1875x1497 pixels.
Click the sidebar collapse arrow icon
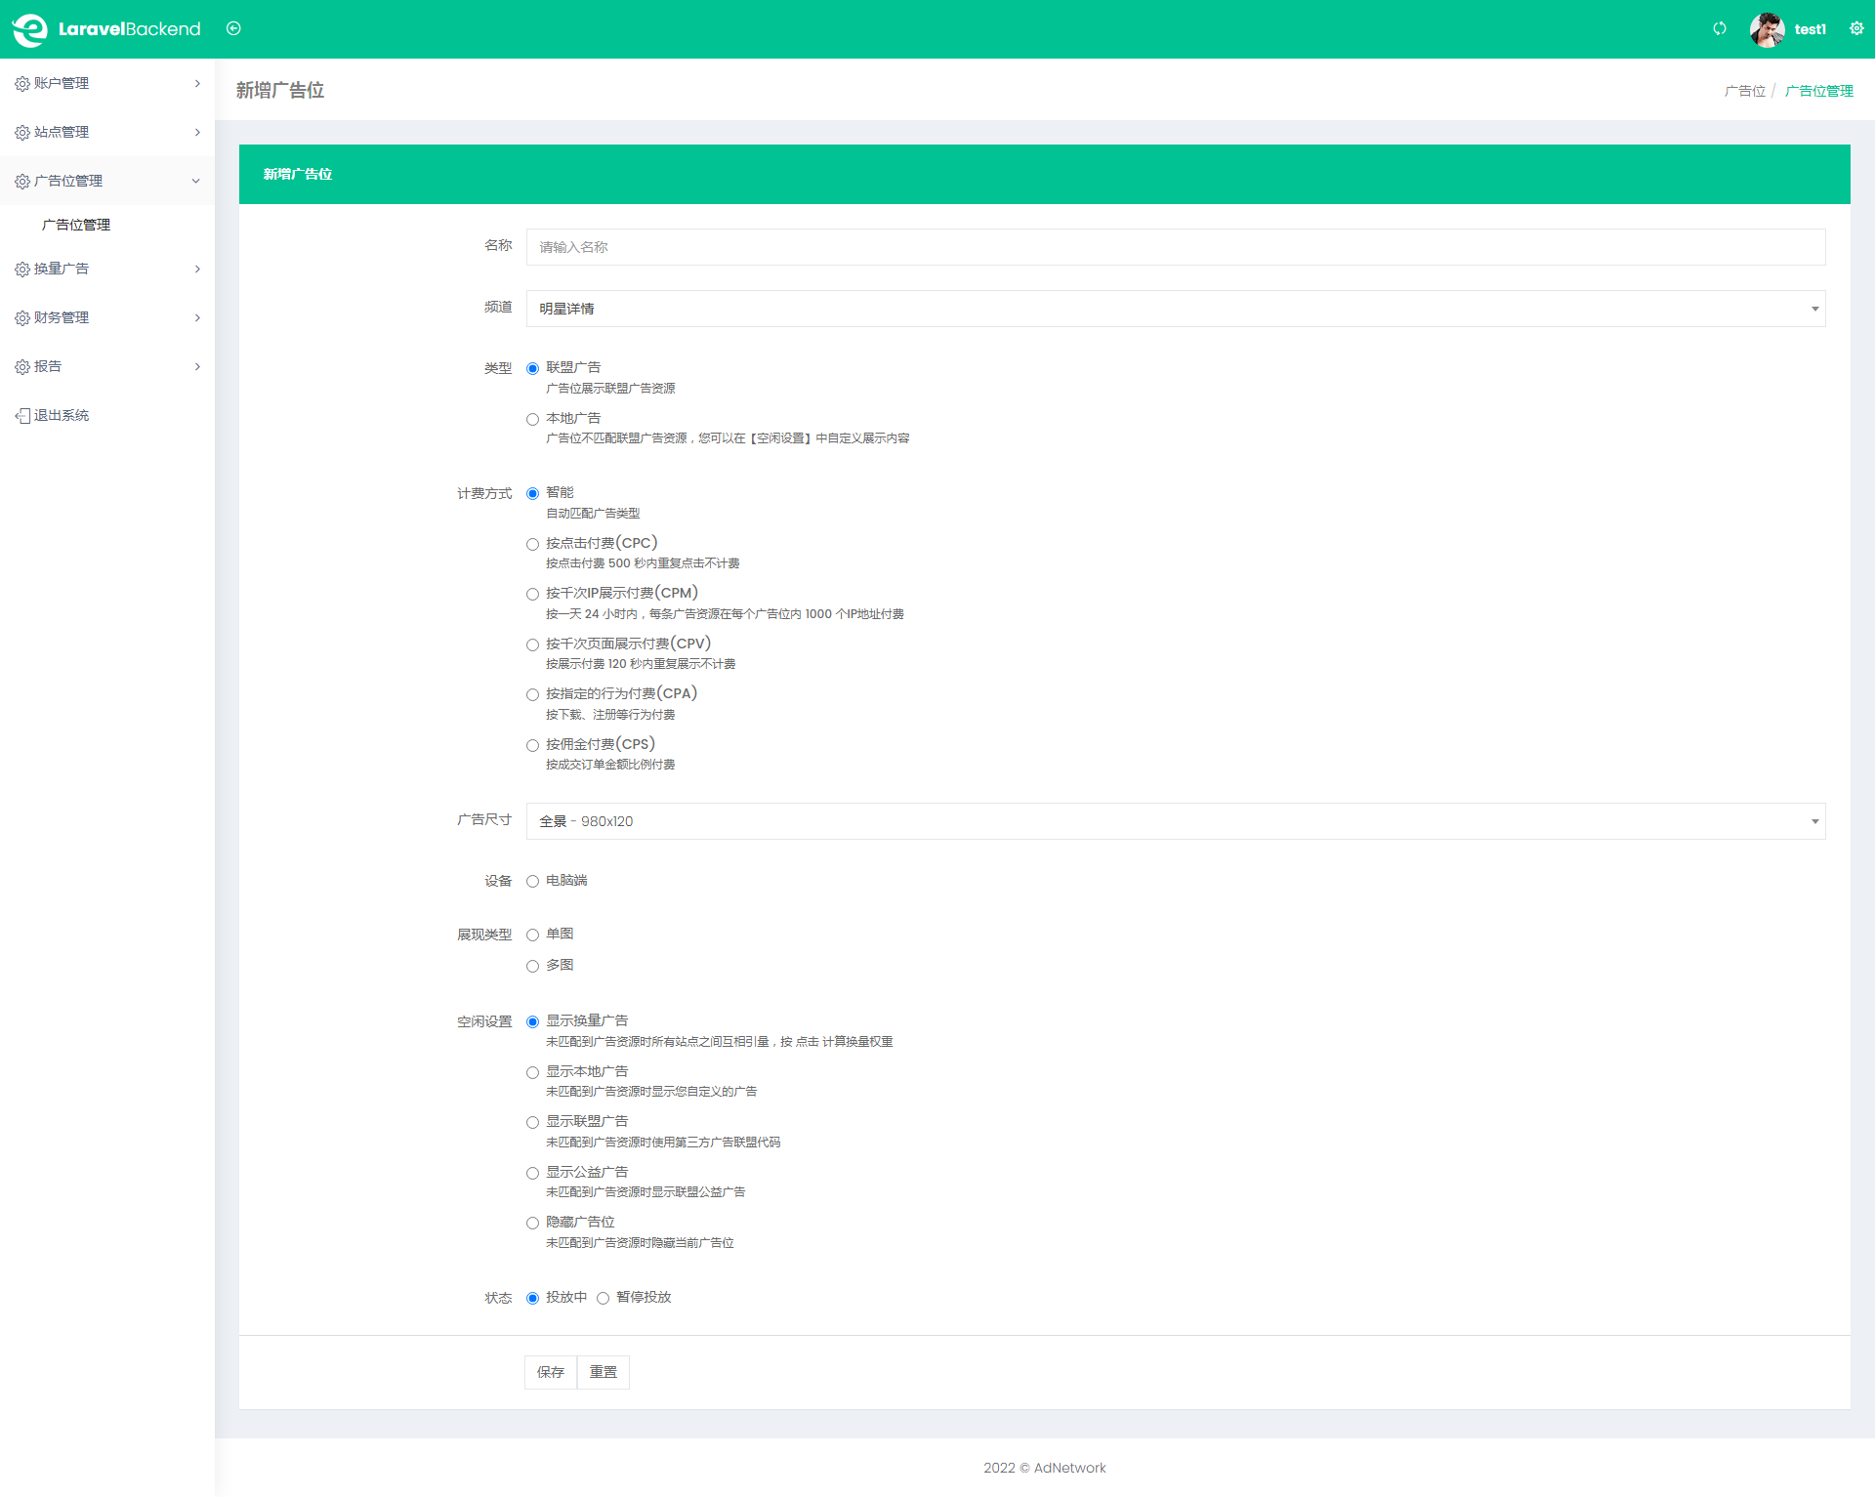coord(233,28)
